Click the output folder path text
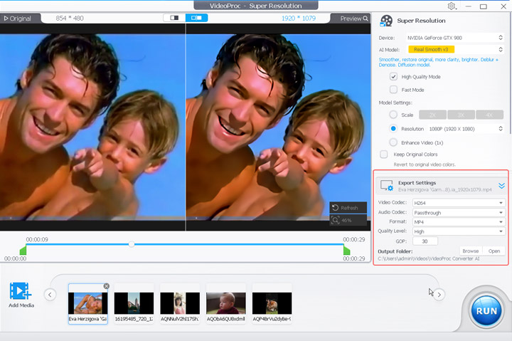 (429, 258)
